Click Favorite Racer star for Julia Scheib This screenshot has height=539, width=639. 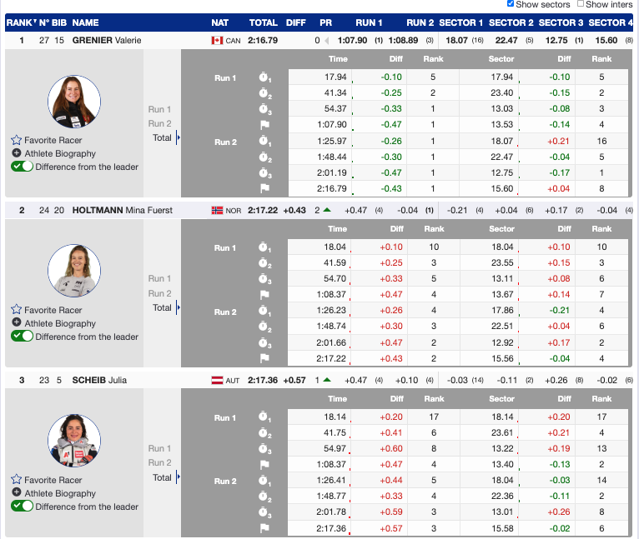[16, 480]
